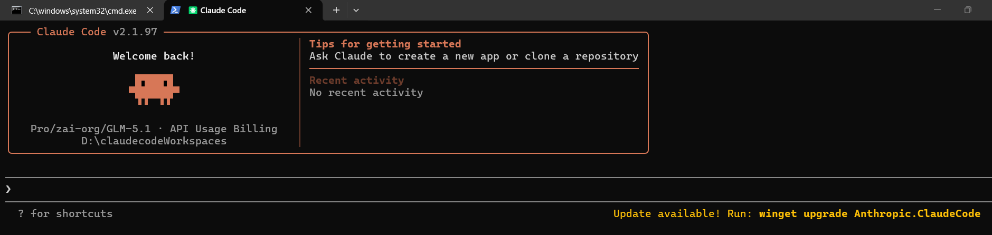Click the PowerShell icon on second tab
This screenshot has height=235, width=992.
click(175, 10)
